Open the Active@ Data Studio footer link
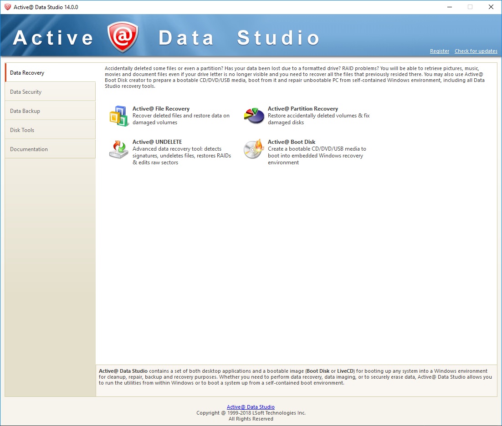The width and height of the screenshot is (502, 426). click(251, 407)
